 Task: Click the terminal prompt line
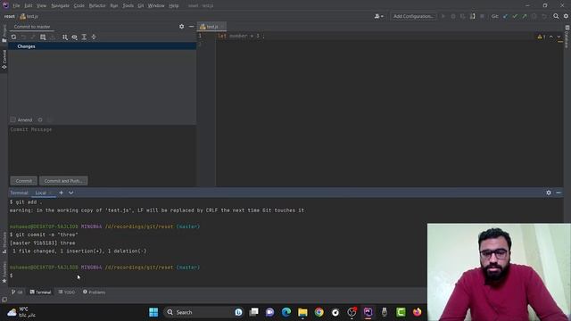pyautogui.click(x=218, y=276)
